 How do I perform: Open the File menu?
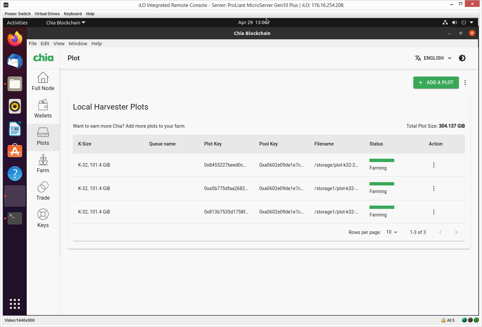point(32,43)
